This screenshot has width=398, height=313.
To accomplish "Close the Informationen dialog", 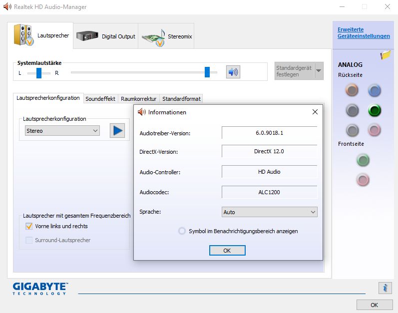I will pyautogui.click(x=315, y=112).
